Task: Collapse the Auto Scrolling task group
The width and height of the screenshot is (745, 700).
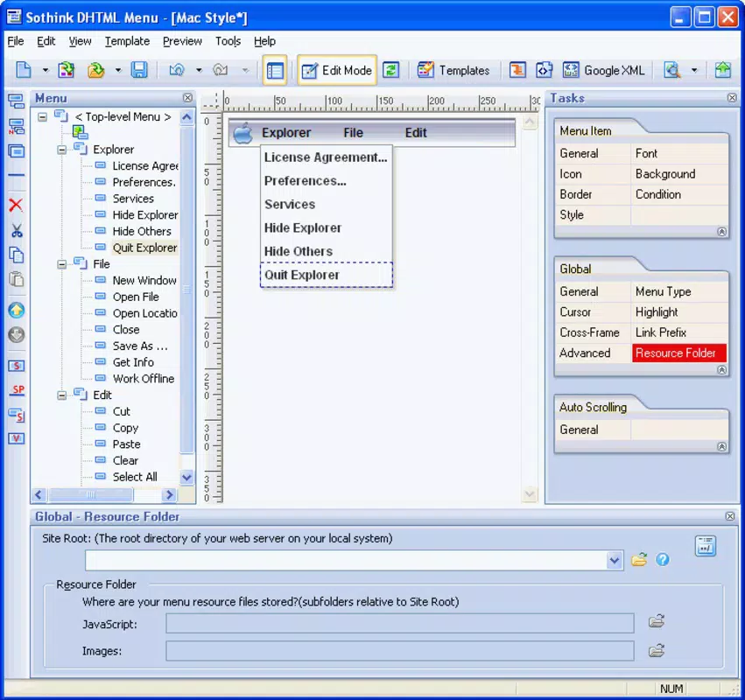Action: (721, 447)
